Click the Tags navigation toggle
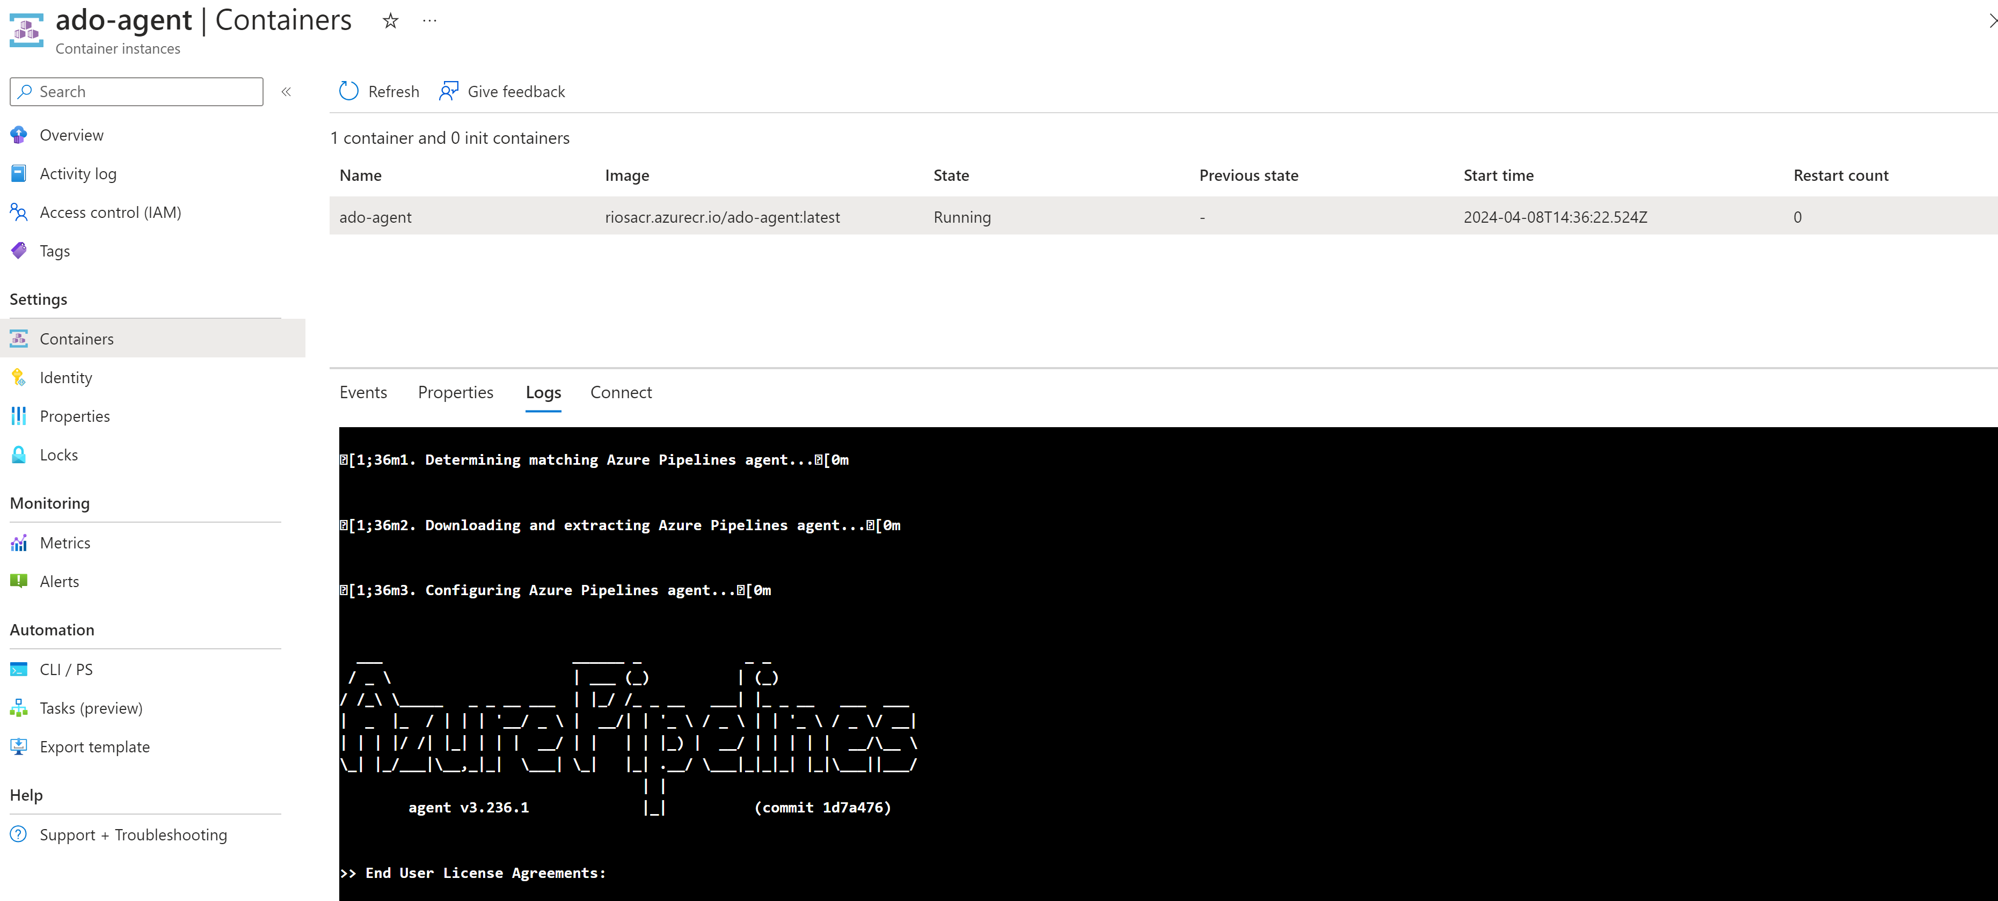The width and height of the screenshot is (1998, 901). [54, 250]
